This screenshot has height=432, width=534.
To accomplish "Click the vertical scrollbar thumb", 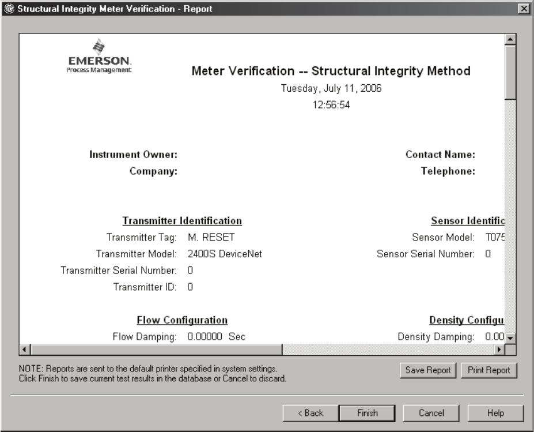I will tap(510, 74).
